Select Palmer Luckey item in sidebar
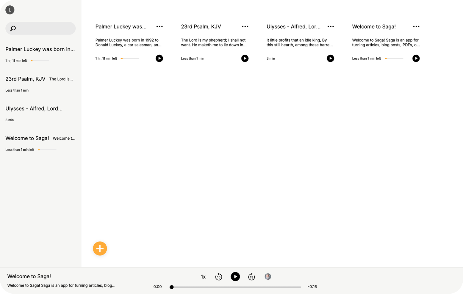Screen dimensions: 463x294 pos(40,55)
